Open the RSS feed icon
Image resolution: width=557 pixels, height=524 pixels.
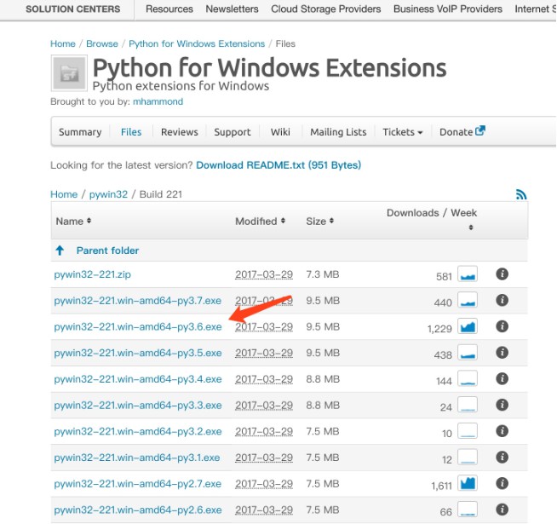(x=521, y=194)
